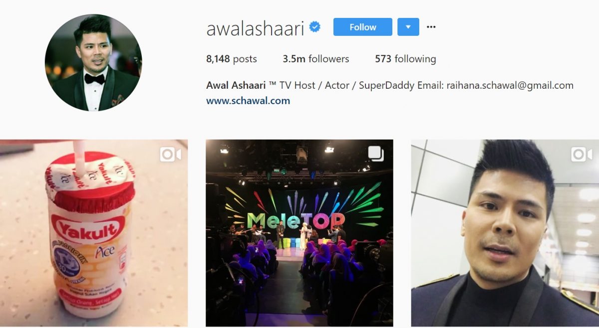The height and width of the screenshot is (328, 599).
Task: Click the MeleTOP colorful logo in the photo
Action: 296,220
